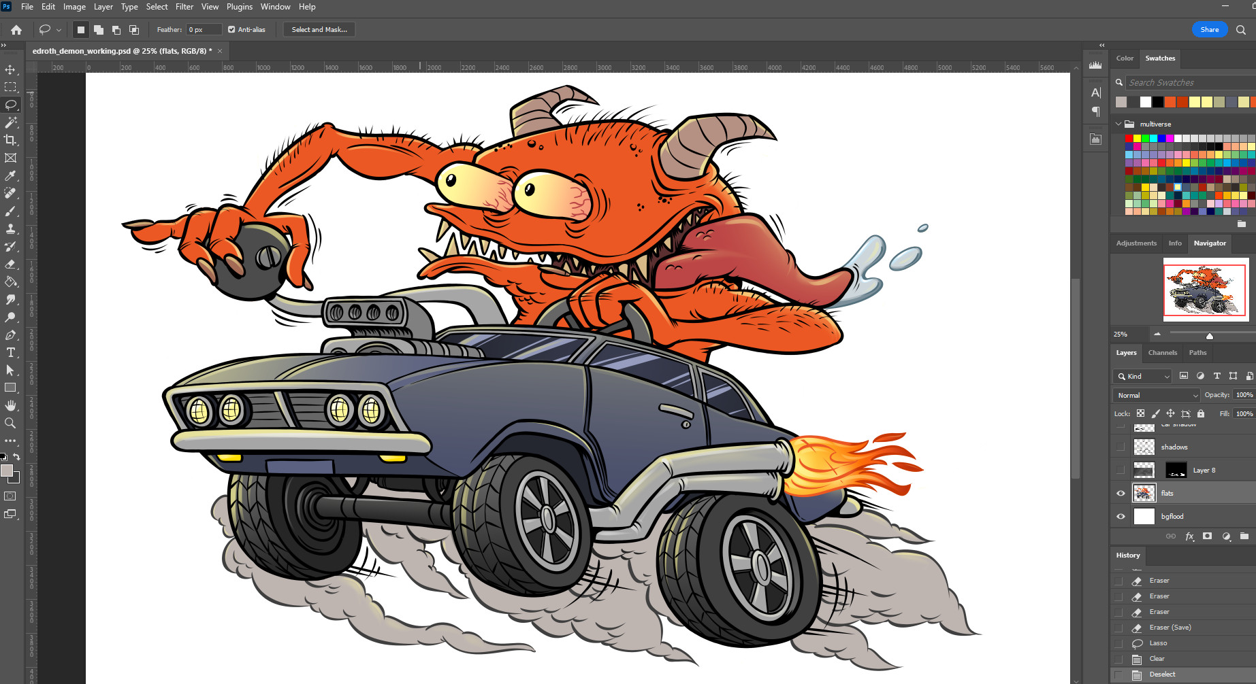Click Subtract from selection mode icon
This screenshot has height=684, width=1256.
point(116,30)
